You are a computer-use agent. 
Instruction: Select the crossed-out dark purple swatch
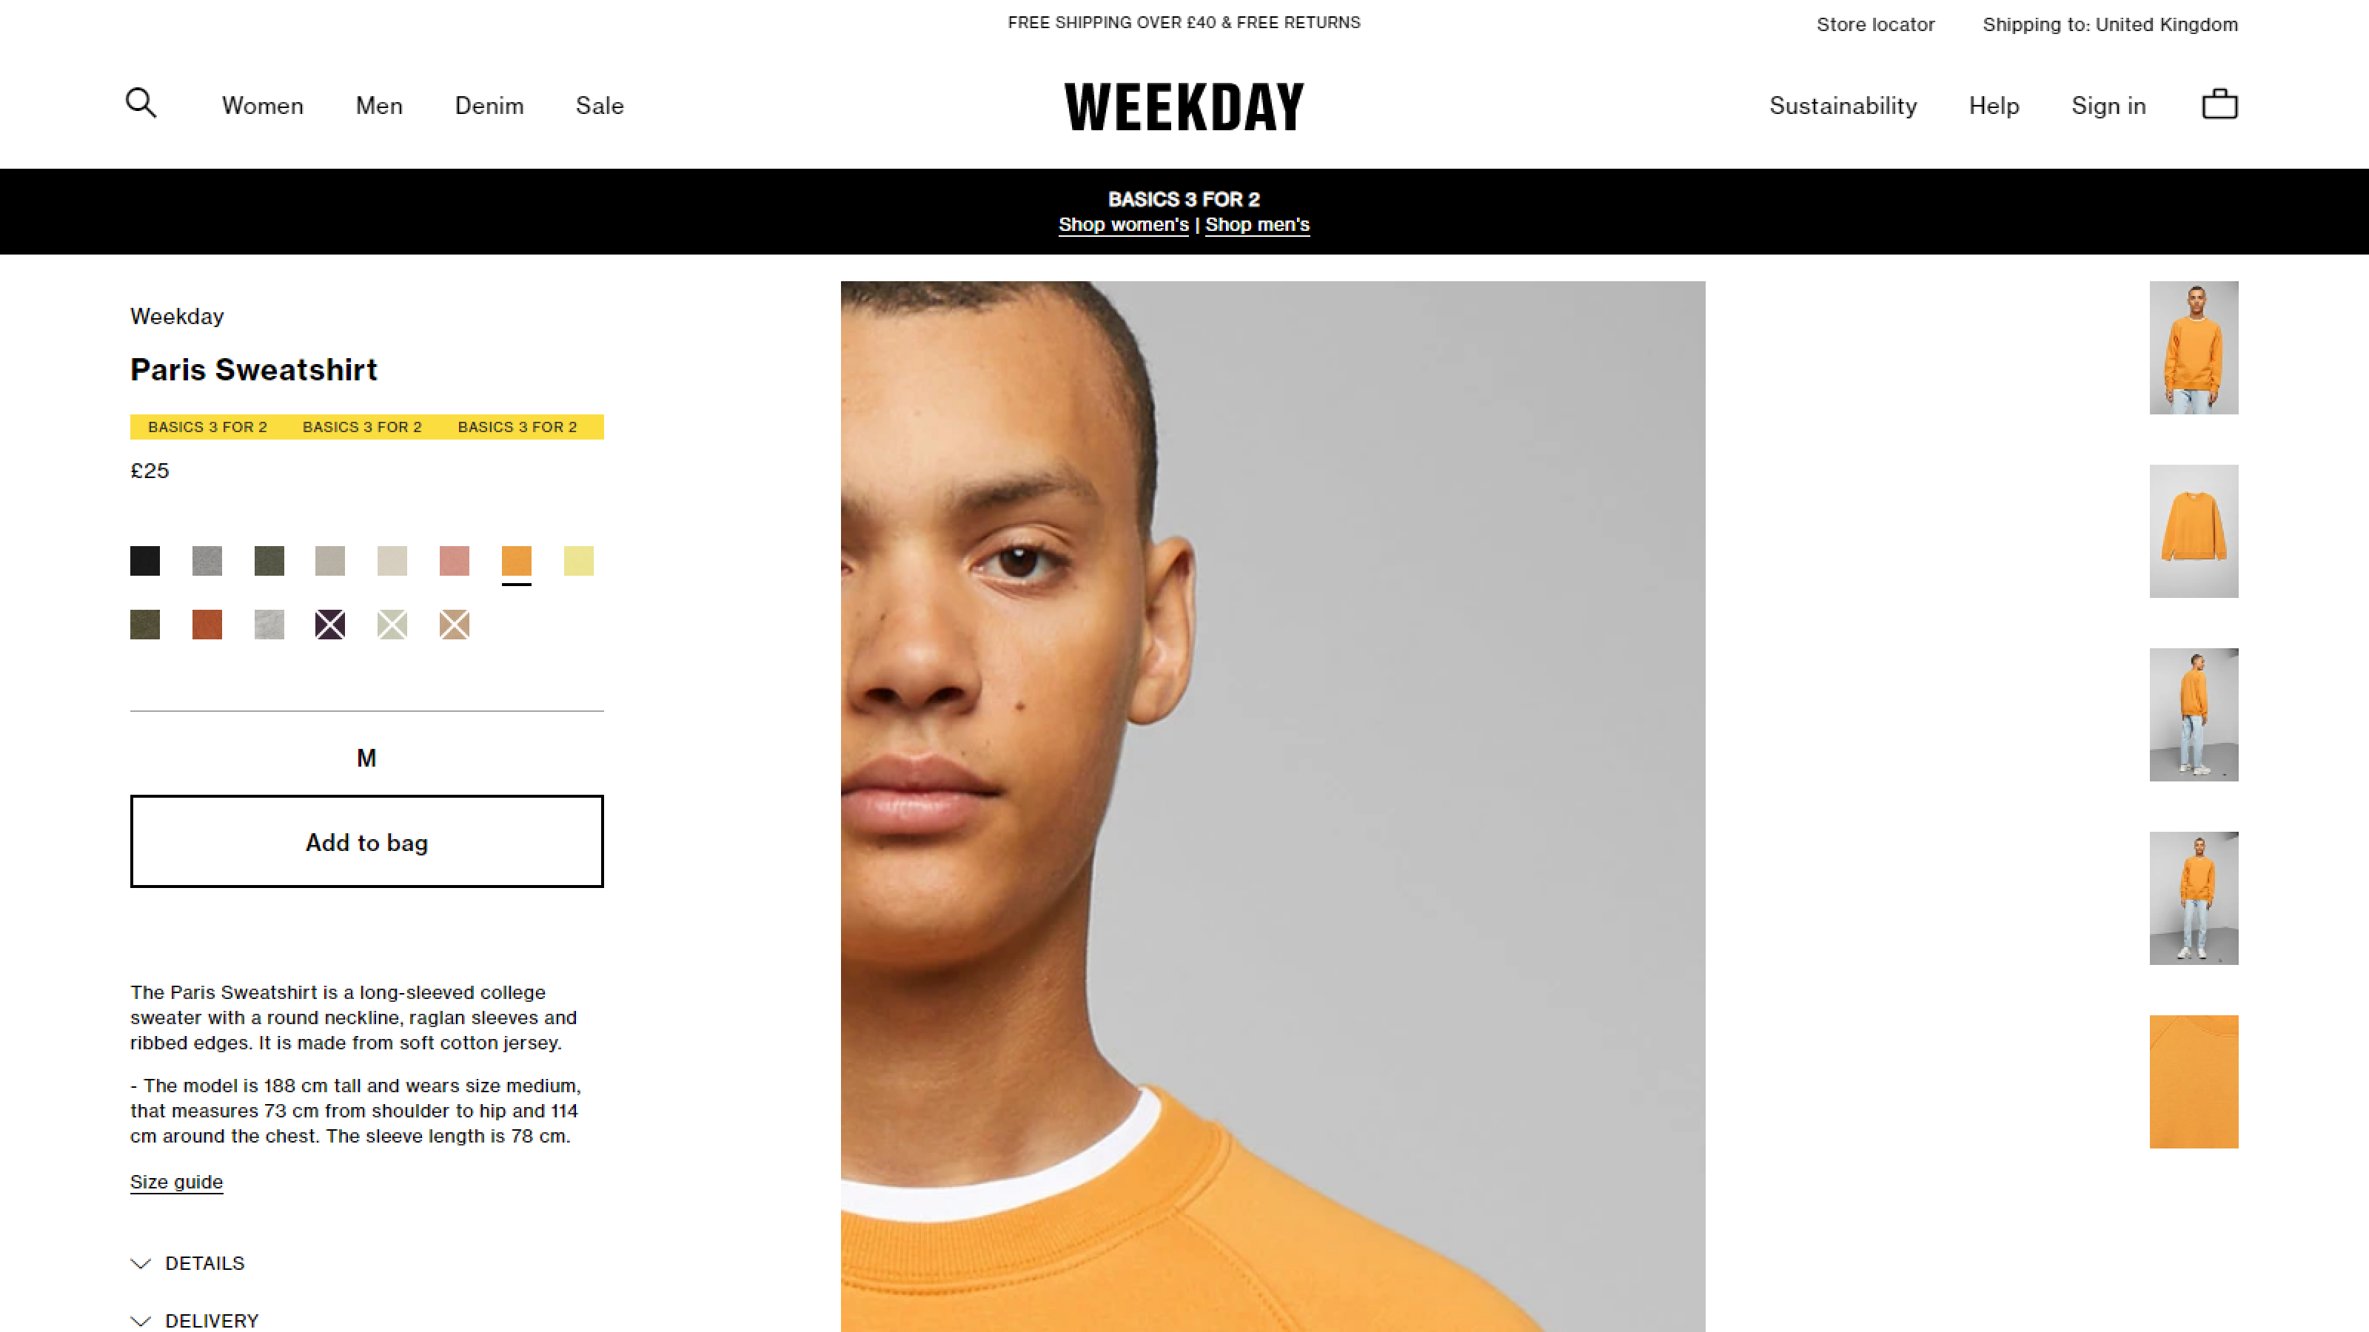click(330, 625)
